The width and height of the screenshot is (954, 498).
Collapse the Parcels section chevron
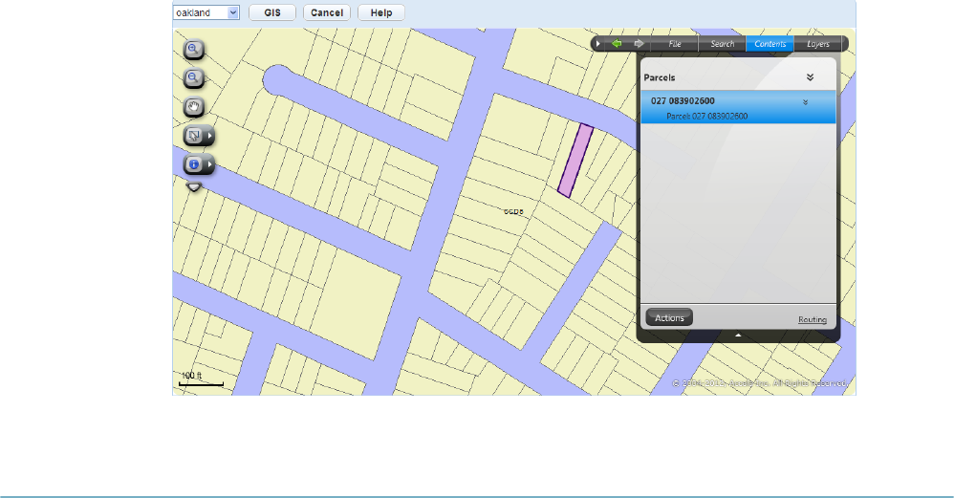click(810, 77)
